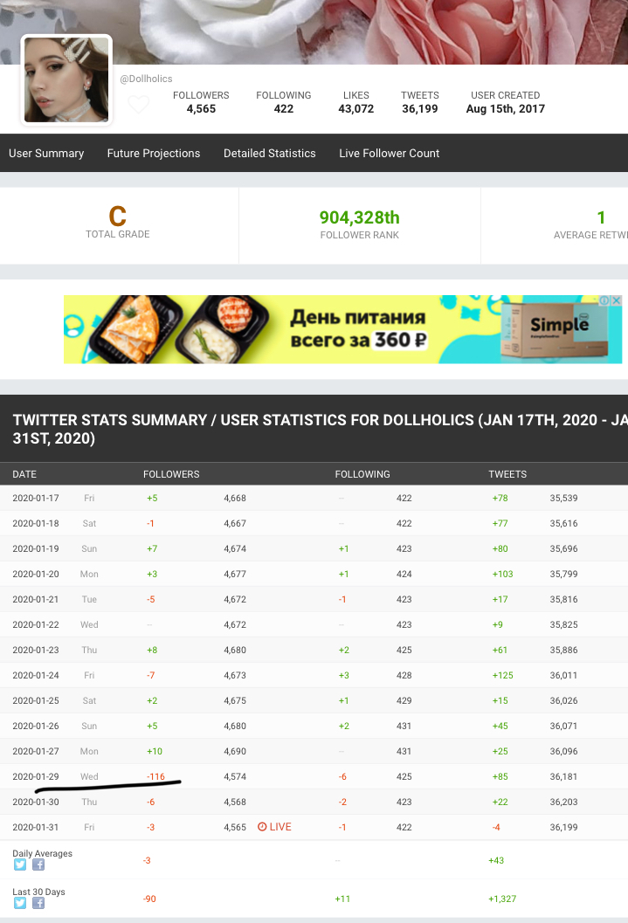Click the TWEETS 36,199 stat
The width and height of the screenshot is (628, 923).
point(419,102)
